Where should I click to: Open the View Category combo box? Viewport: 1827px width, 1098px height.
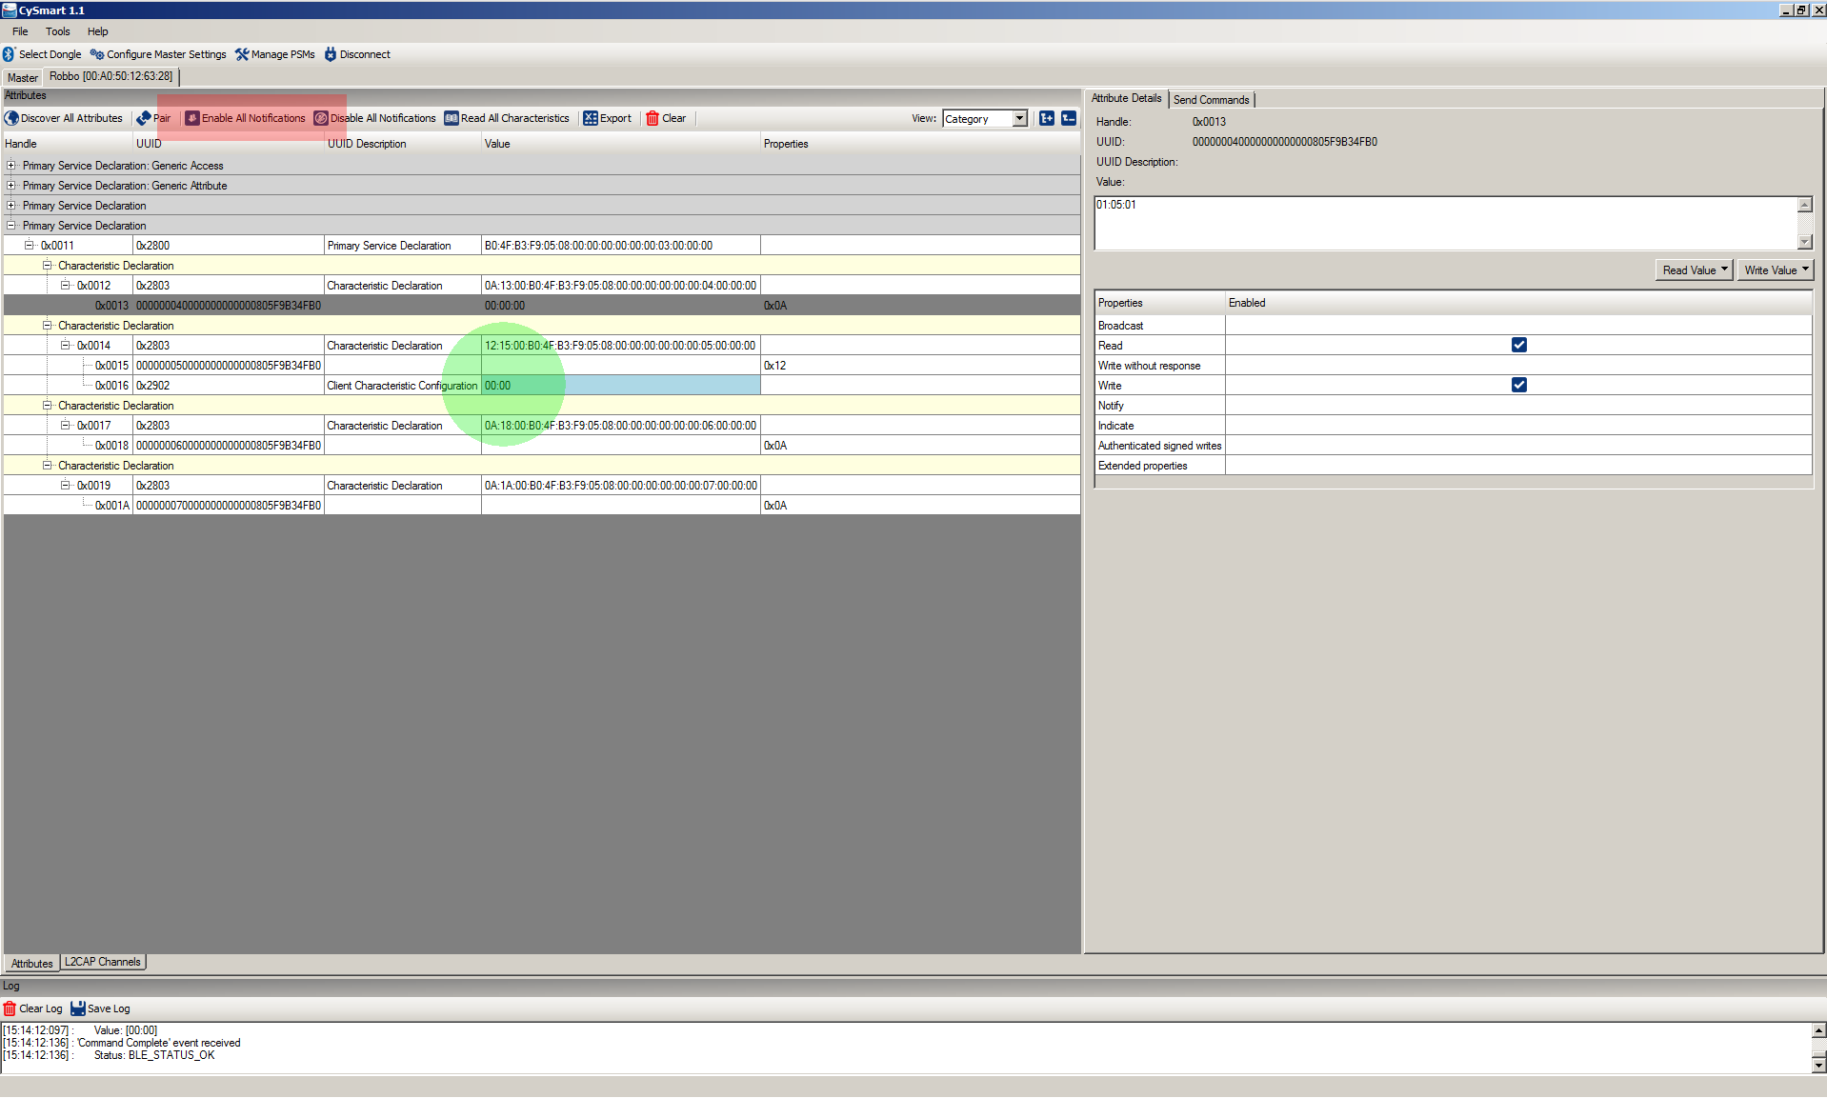tap(985, 119)
